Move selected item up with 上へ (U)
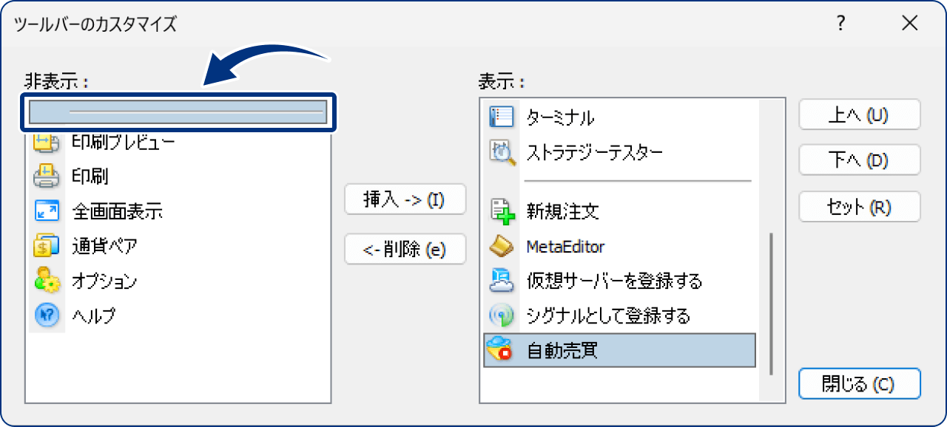Screen dimensions: 947x427 click(859, 115)
